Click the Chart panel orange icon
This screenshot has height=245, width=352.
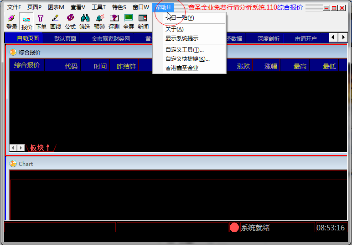13,164
